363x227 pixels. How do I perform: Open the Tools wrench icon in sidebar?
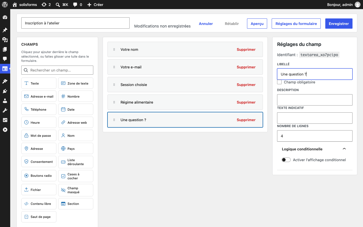point(5,110)
